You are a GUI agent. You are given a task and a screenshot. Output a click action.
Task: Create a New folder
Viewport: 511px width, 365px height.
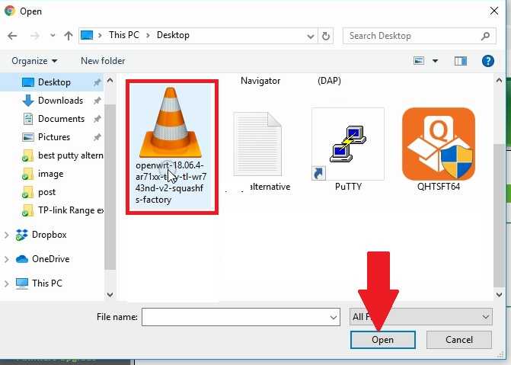[x=103, y=61]
